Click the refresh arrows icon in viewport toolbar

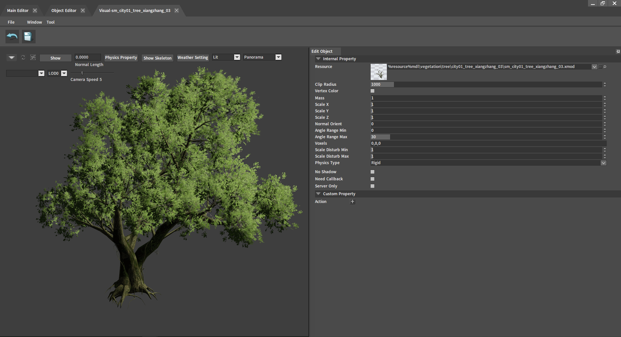tap(23, 57)
